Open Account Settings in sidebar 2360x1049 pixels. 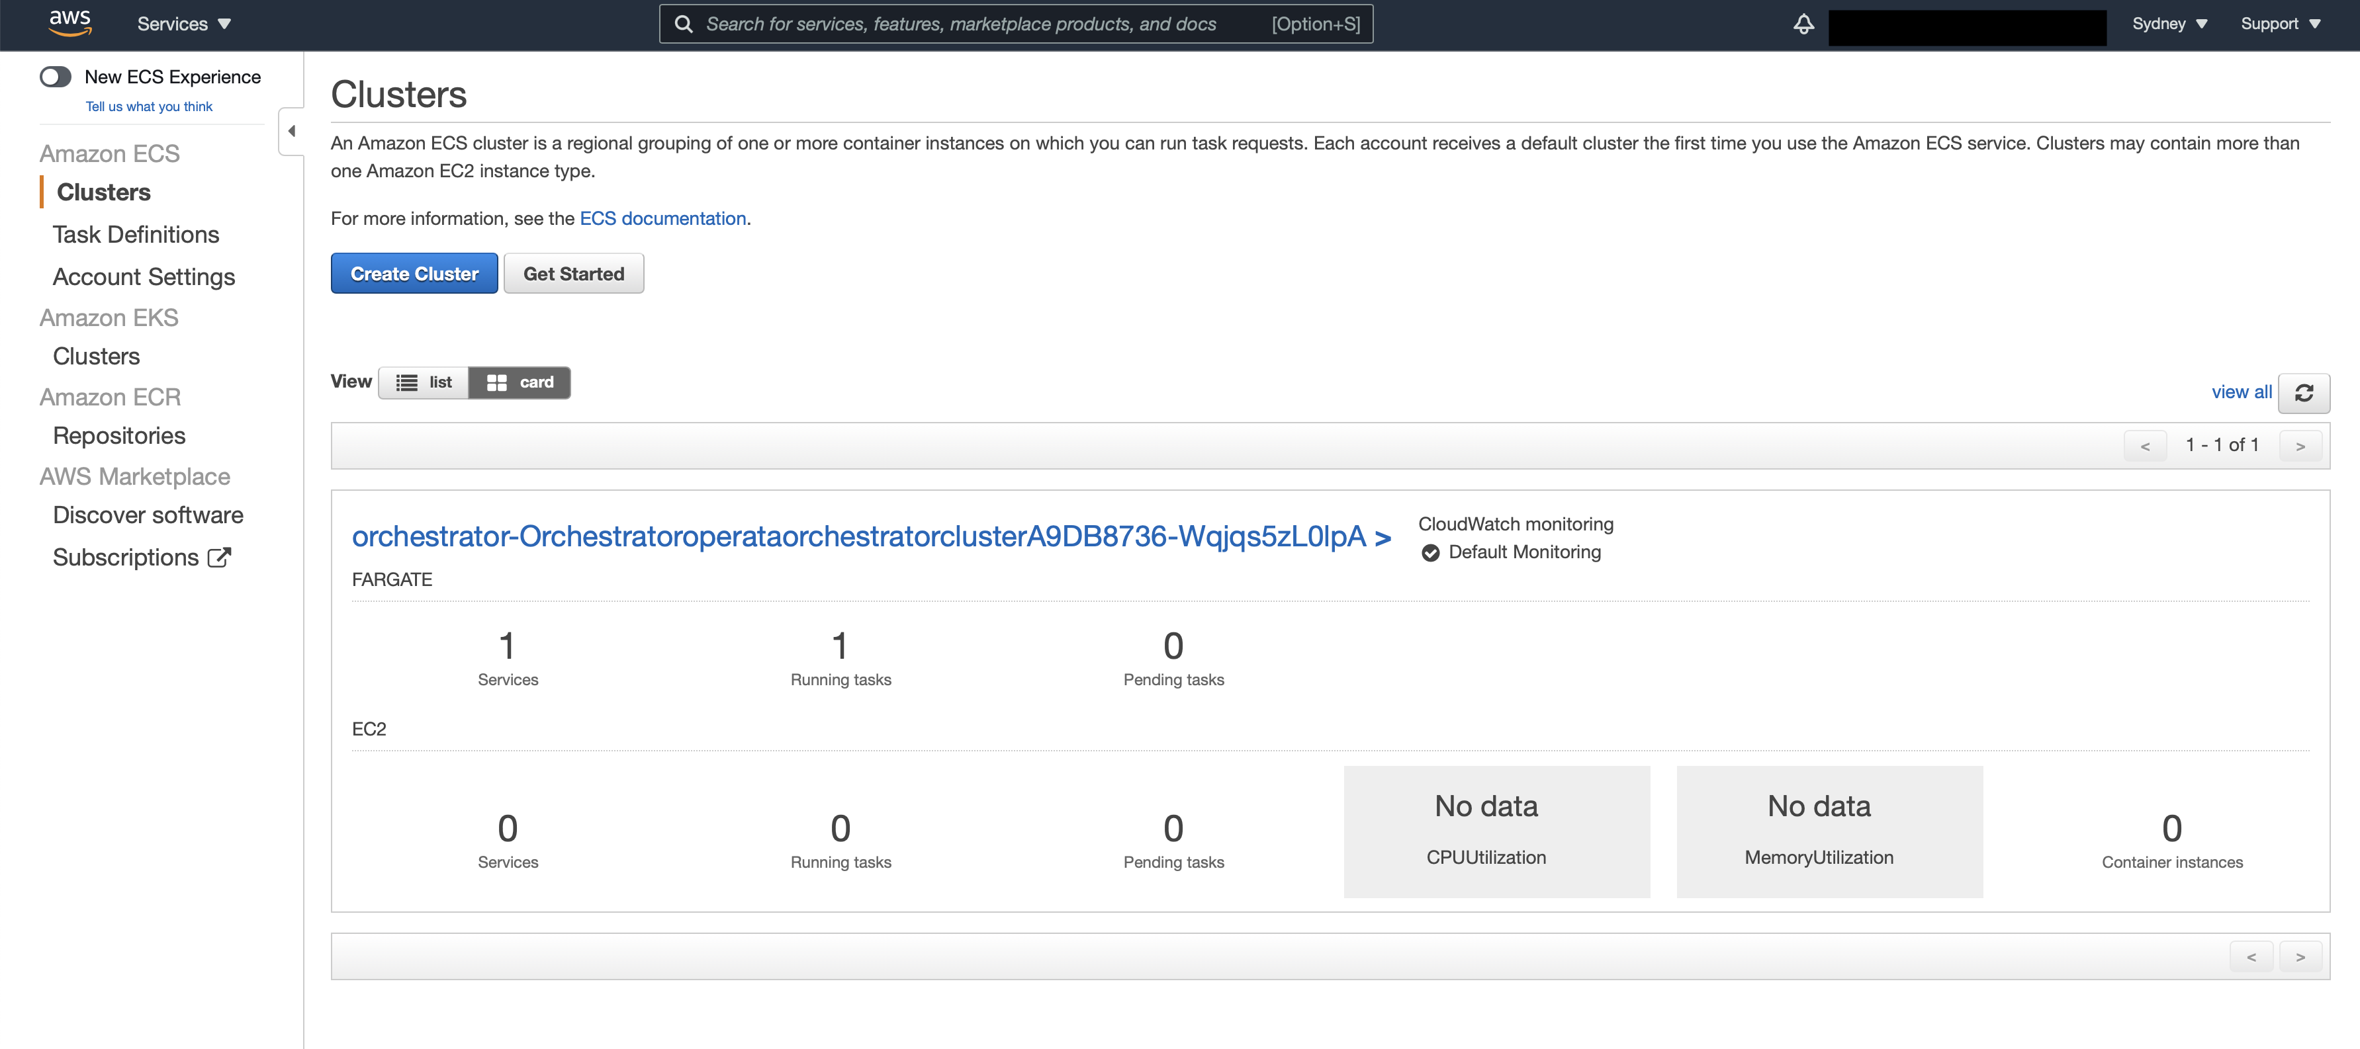point(144,277)
